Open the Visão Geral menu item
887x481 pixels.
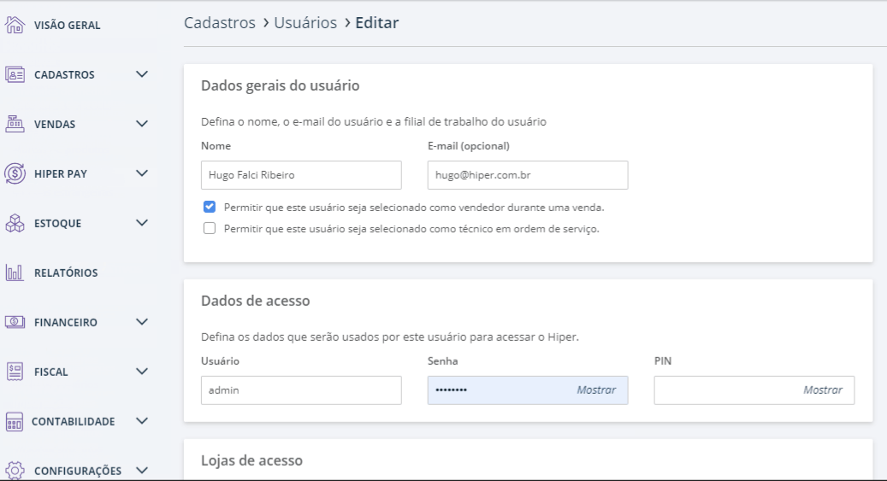point(67,26)
